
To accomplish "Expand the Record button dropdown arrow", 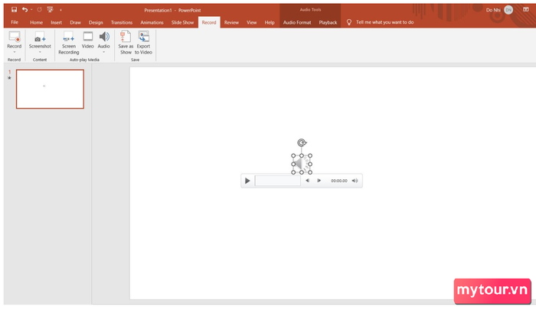I will (15, 52).
